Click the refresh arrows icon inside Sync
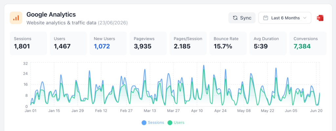This screenshot has width=336, height=131. (235, 18)
